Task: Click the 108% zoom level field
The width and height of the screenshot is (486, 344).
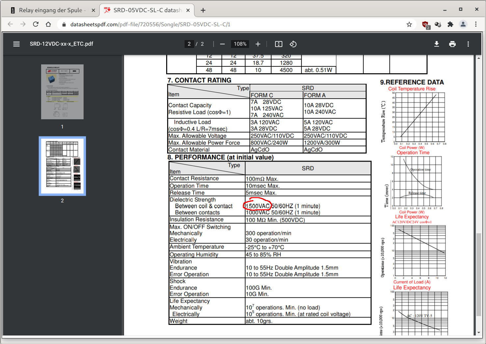Action: click(240, 44)
